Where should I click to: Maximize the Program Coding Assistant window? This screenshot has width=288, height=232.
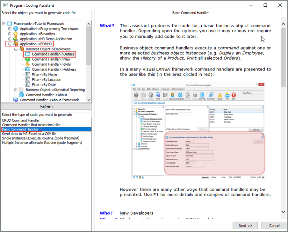coord(265,5)
